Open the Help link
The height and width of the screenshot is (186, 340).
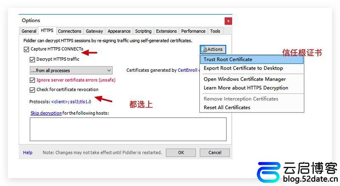[x=28, y=152]
